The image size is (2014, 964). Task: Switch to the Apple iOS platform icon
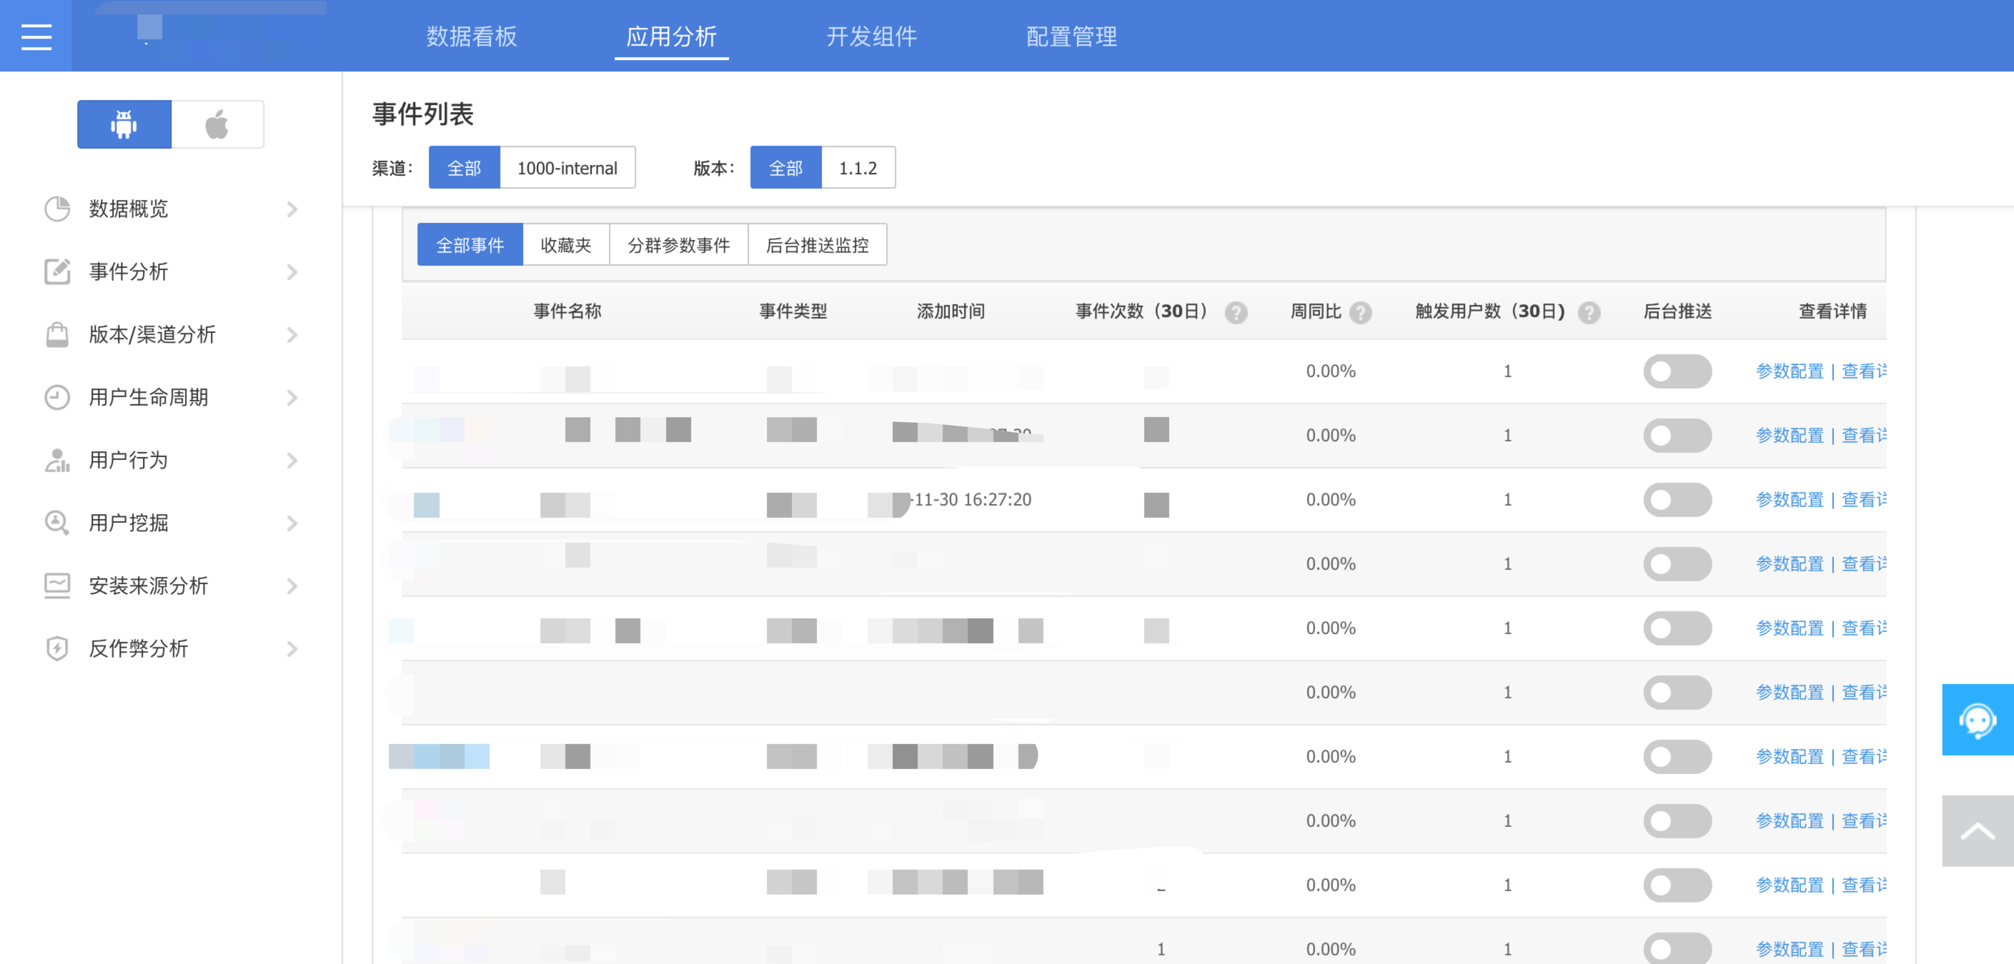tap(217, 124)
